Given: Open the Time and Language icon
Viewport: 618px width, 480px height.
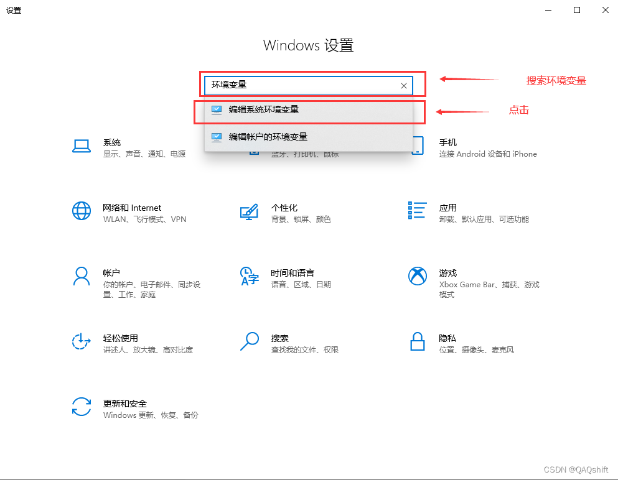Looking at the screenshot, I should pos(249,276).
